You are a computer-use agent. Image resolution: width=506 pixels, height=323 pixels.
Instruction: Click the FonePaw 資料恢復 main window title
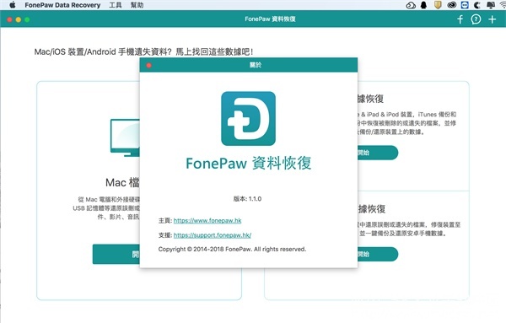tap(270, 19)
